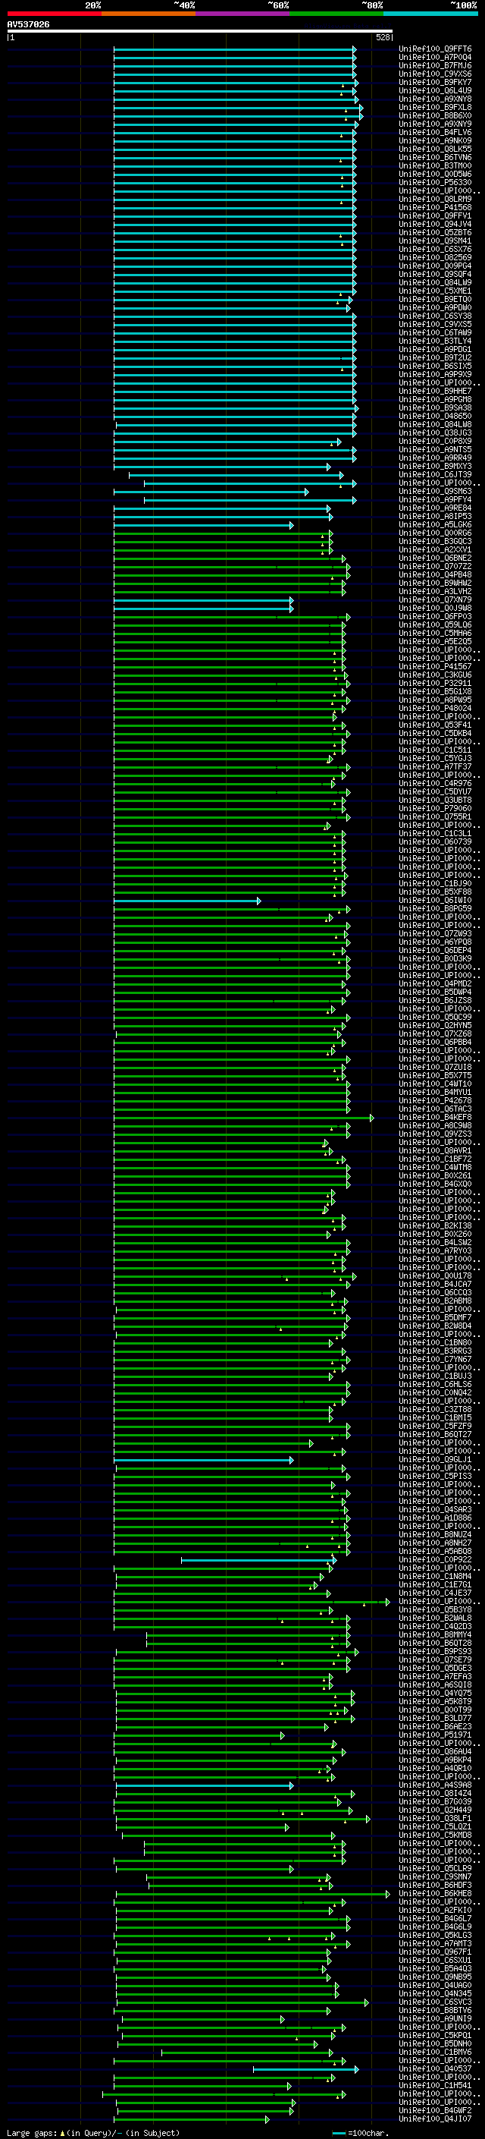Screen dimensions: 485x2139
Task: Click the AV537026 query name
Action: (28, 25)
